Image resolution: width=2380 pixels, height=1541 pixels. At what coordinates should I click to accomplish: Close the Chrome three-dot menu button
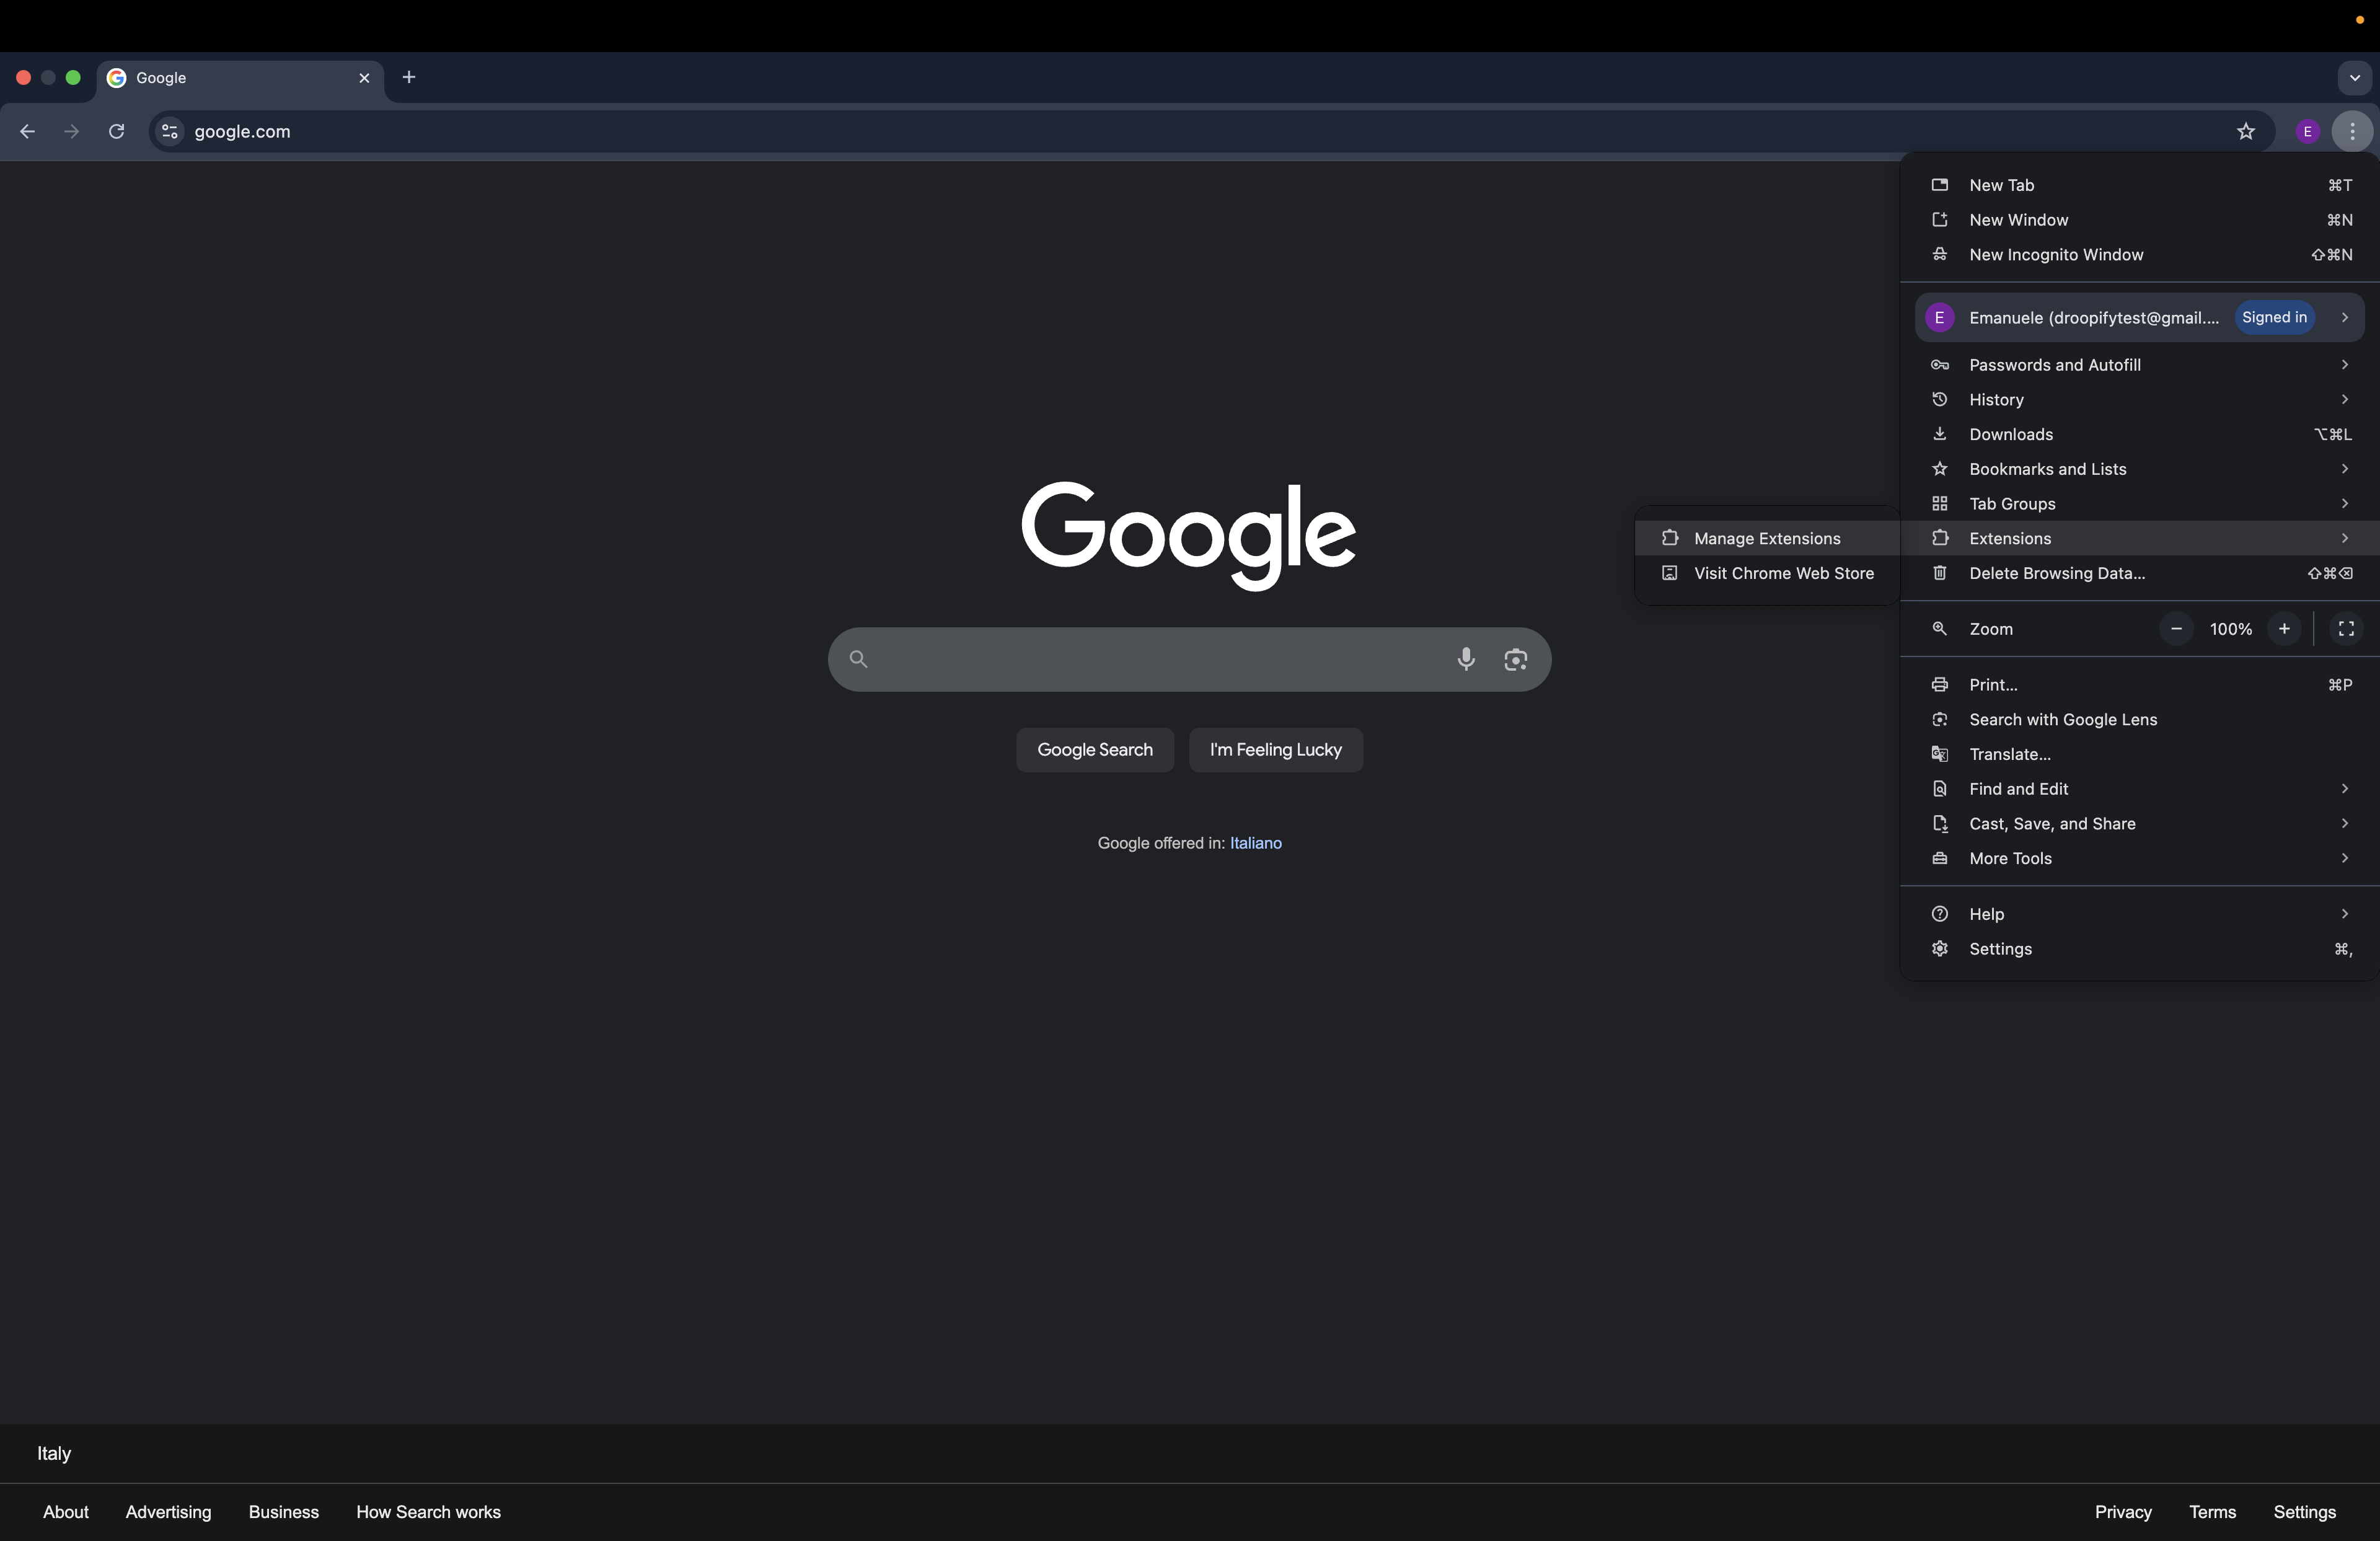pos(2352,131)
